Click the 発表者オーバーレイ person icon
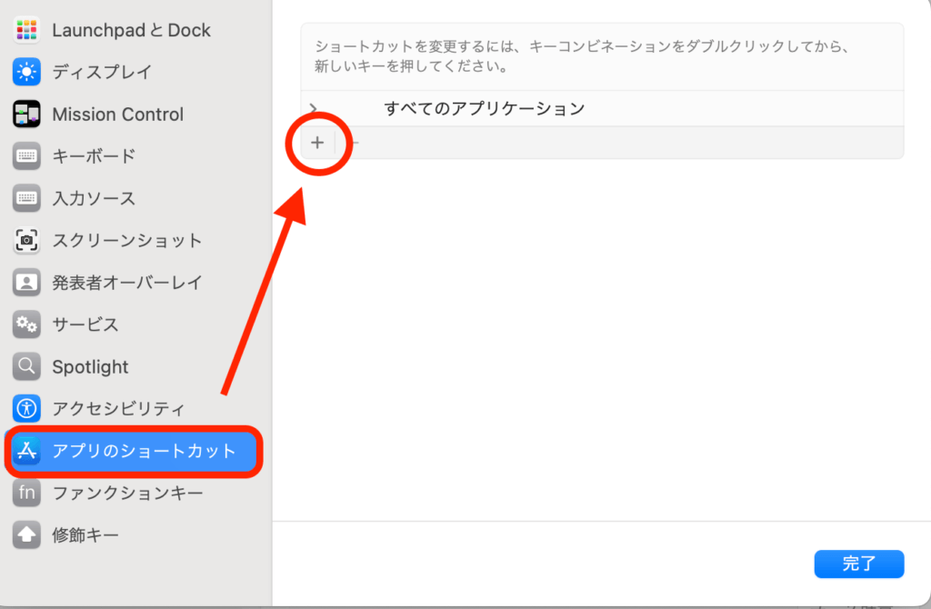 click(x=26, y=283)
